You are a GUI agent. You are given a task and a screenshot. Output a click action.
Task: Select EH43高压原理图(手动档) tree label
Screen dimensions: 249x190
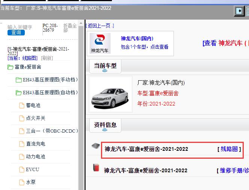(x=50, y=80)
